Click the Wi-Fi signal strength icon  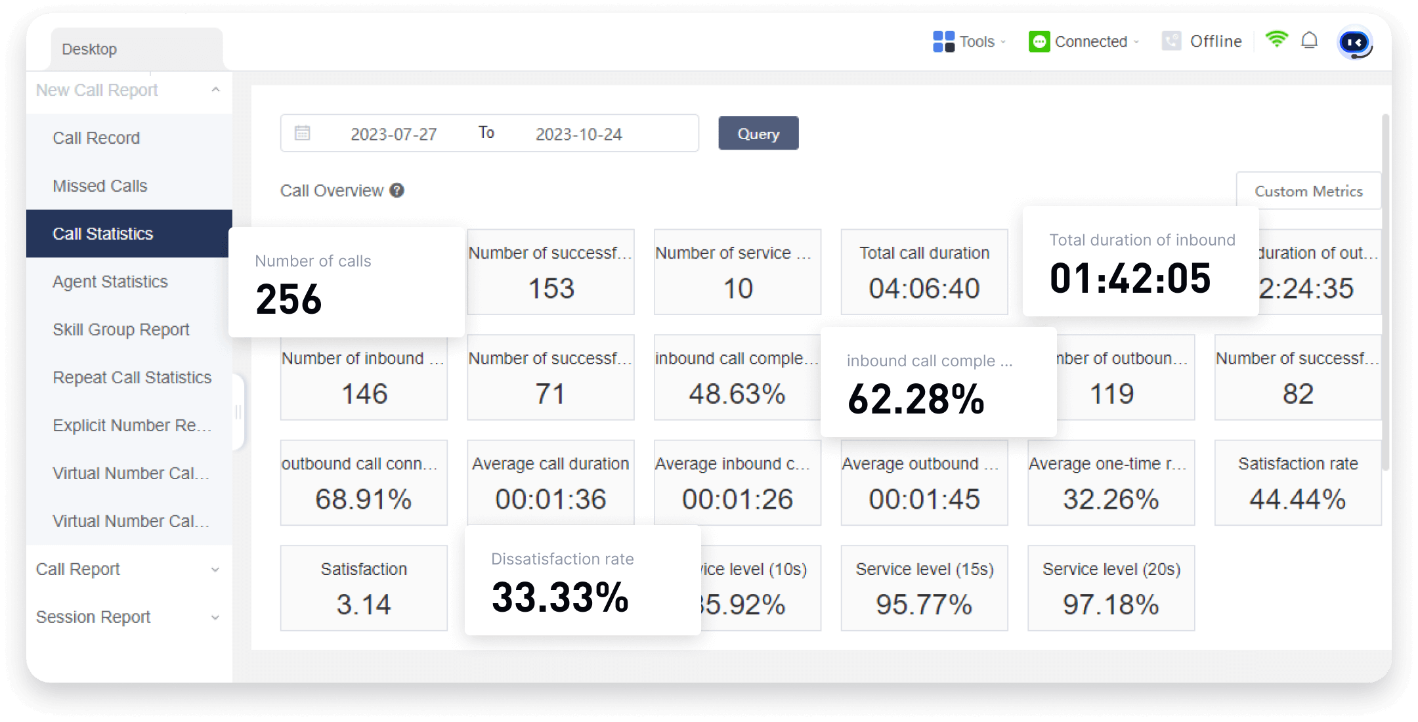[1276, 40]
